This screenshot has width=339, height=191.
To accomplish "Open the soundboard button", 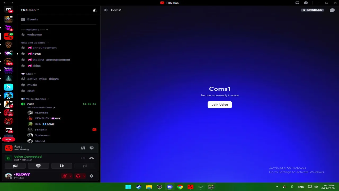I will pos(85,166).
